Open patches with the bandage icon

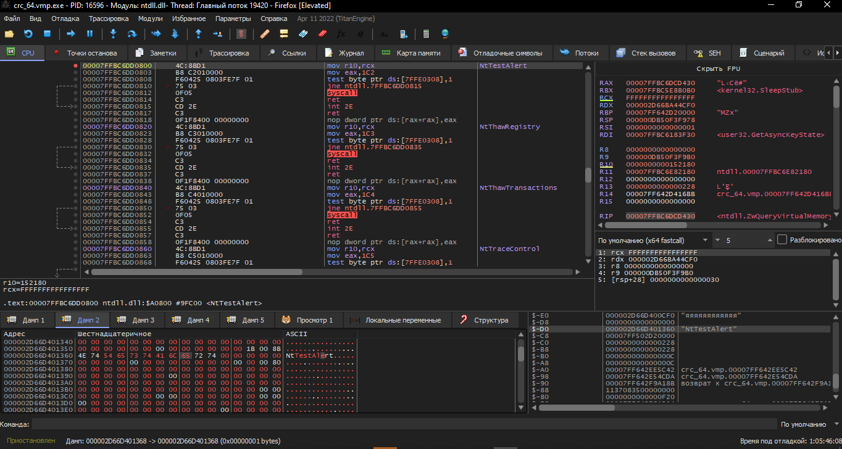(265, 34)
